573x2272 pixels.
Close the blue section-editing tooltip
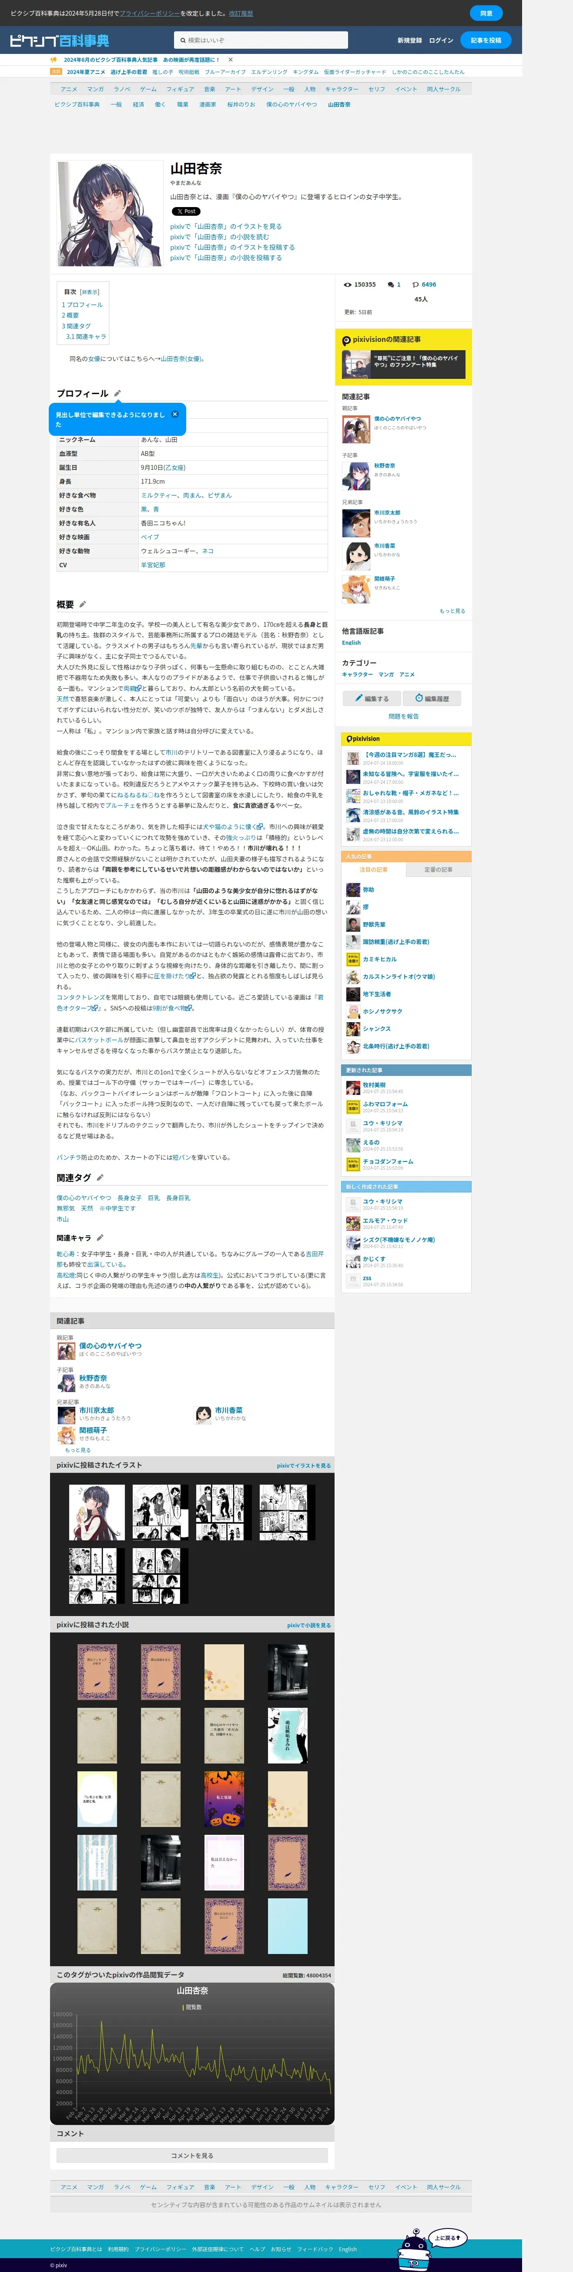174,414
